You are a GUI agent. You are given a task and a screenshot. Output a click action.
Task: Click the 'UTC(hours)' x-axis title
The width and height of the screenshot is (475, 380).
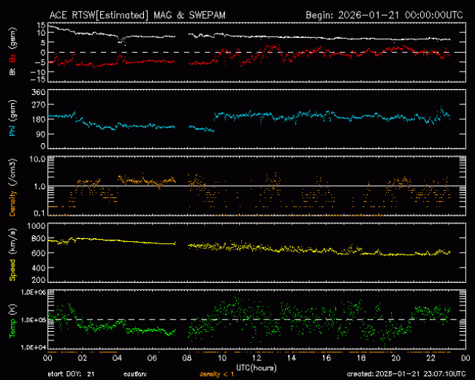pyautogui.click(x=256, y=368)
